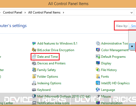
Task: Open the Indexing Options icon
Action: pyautogui.click(x=34, y=83)
